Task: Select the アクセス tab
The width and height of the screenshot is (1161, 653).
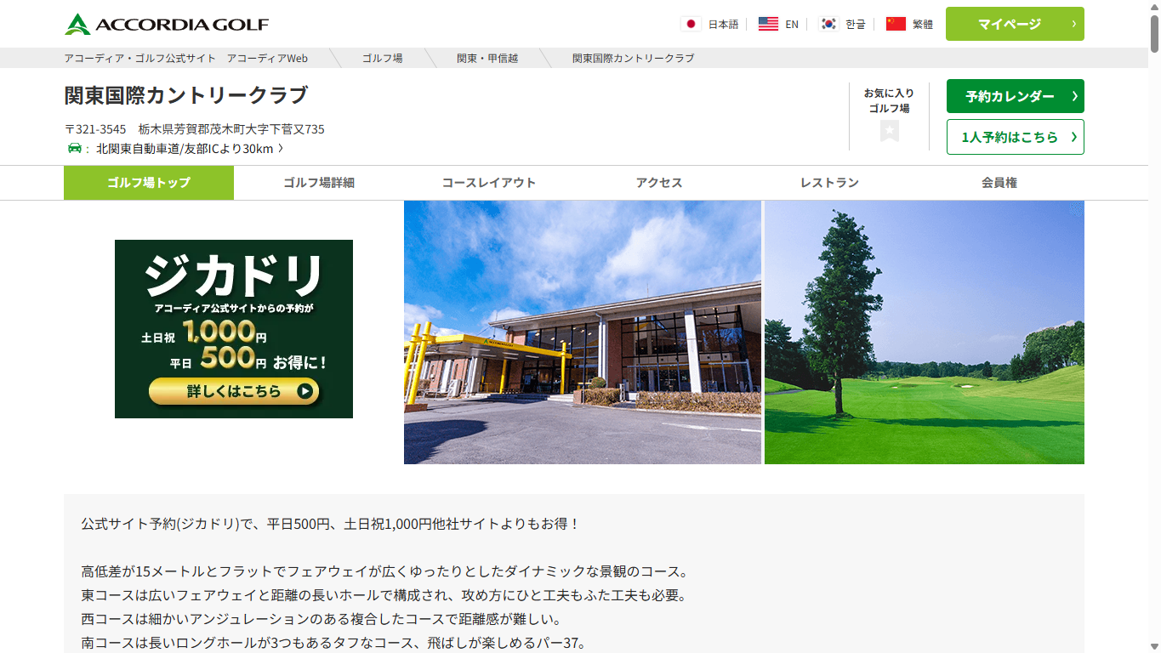Action: coord(659,183)
